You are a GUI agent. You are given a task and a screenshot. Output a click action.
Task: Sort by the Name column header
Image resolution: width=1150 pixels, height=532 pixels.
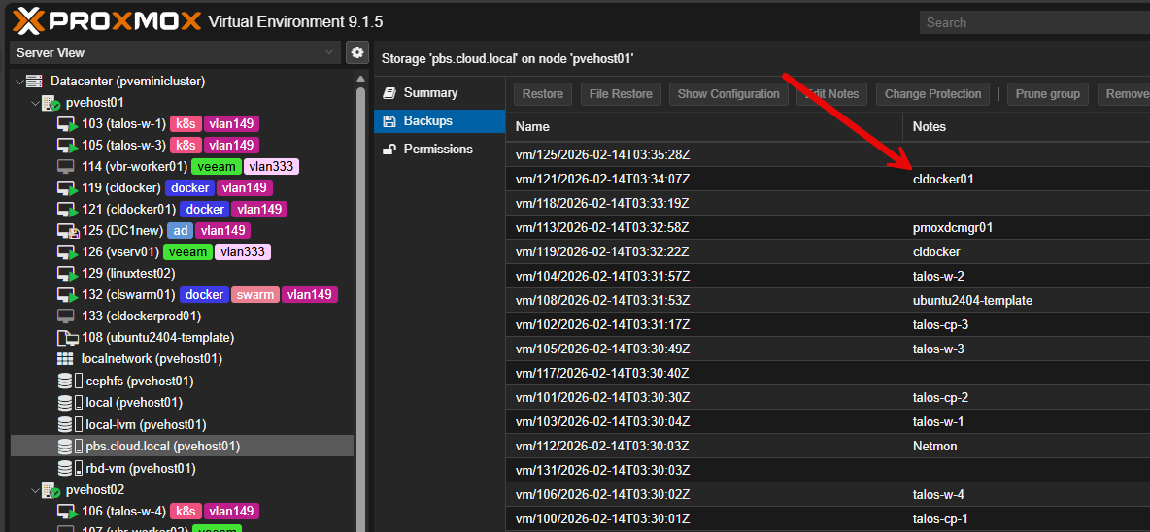704,127
